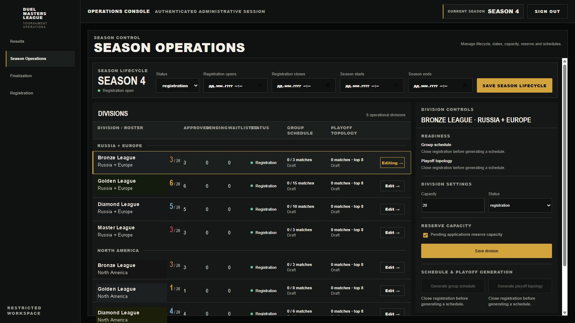Click 'North America' region group header
Screen dimensions: 575x323
(118, 251)
